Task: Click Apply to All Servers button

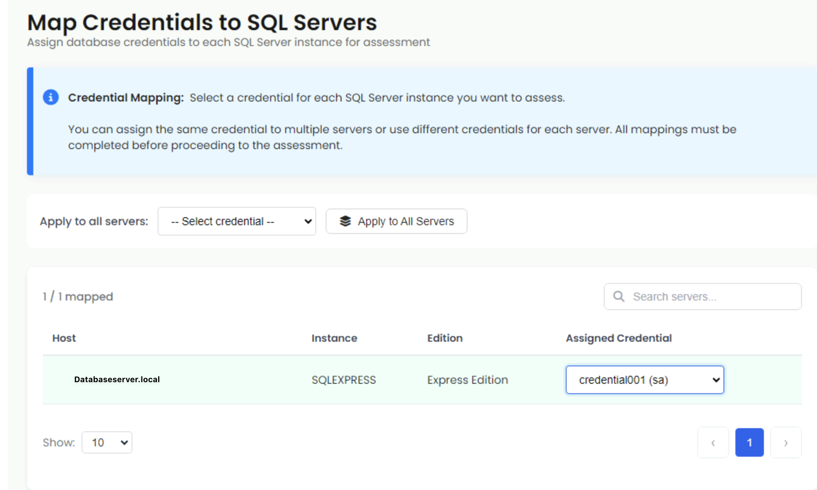Action: coord(396,221)
